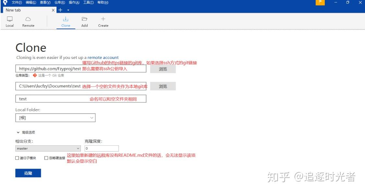Click the 克隆 button to start cloning
365x192 pixels.
point(28,173)
